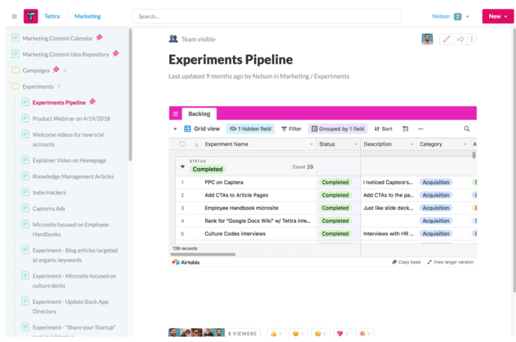Click the Tettra logo icon
Viewport: 516px width, 342px height.
tap(31, 16)
